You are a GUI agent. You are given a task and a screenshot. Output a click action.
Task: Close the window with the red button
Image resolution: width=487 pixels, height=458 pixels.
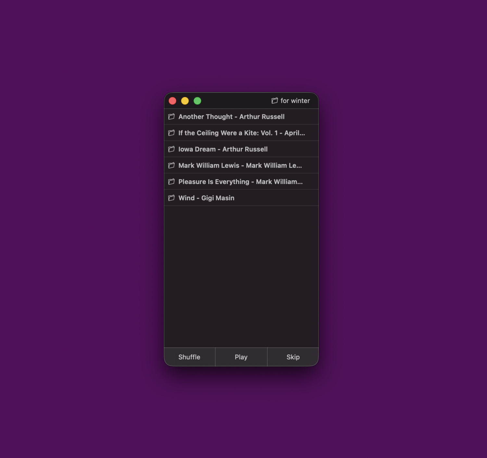(172, 101)
